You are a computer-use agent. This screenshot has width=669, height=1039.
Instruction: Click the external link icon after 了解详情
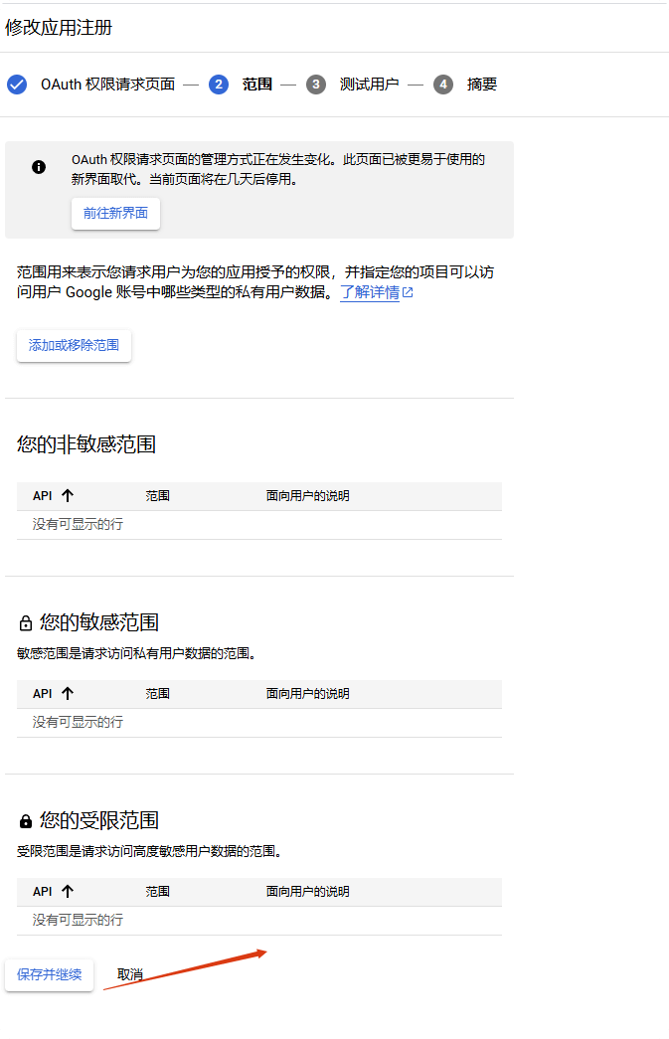[408, 292]
